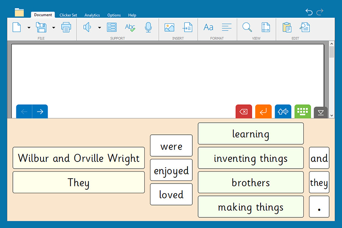Select the "inventing things" word cell
The image size is (342, 228).
(x=250, y=158)
